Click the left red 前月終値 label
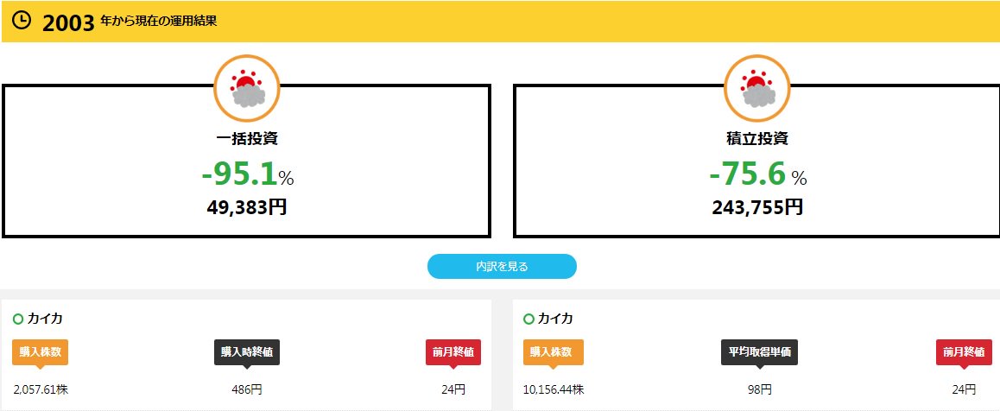Viewport: 1000px width, 411px height. (x=453, y=352)
